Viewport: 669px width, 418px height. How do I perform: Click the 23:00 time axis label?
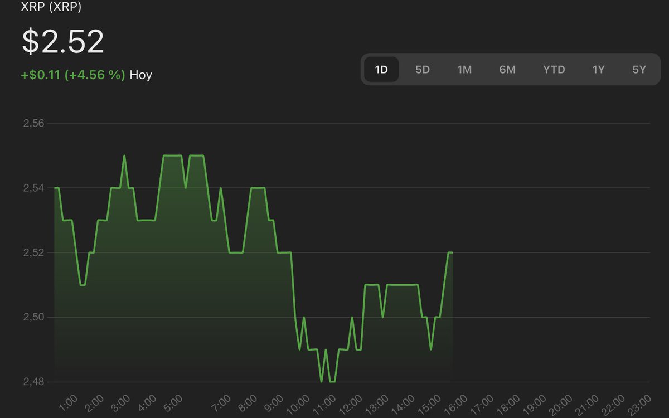pyautogui.click(x=640, y=404)
